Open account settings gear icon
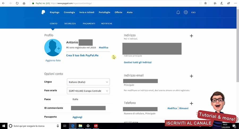The image size is (239, 129). pos(186,12)
